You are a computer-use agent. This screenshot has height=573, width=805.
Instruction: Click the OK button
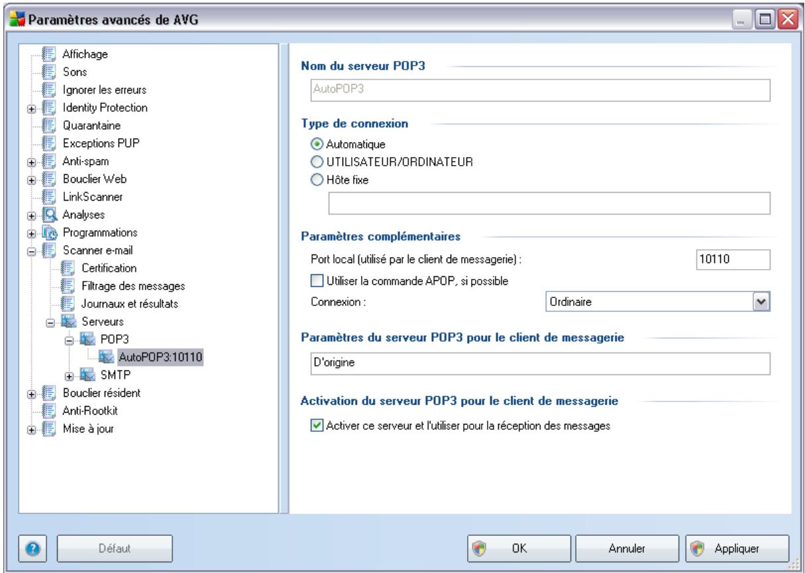[519, 548]
